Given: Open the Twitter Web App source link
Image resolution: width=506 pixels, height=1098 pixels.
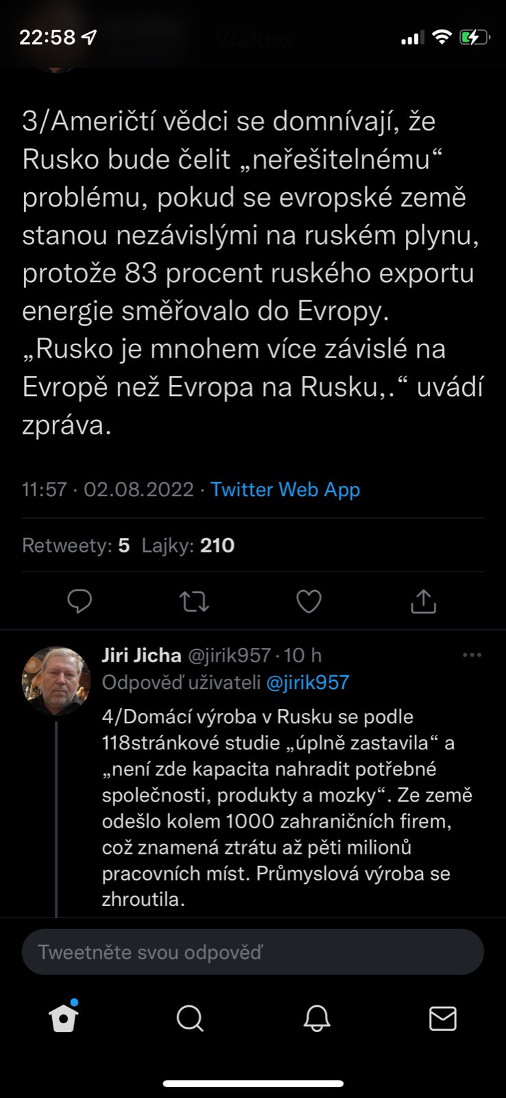Looking at the screenshot, I should [x=285, y=489].
